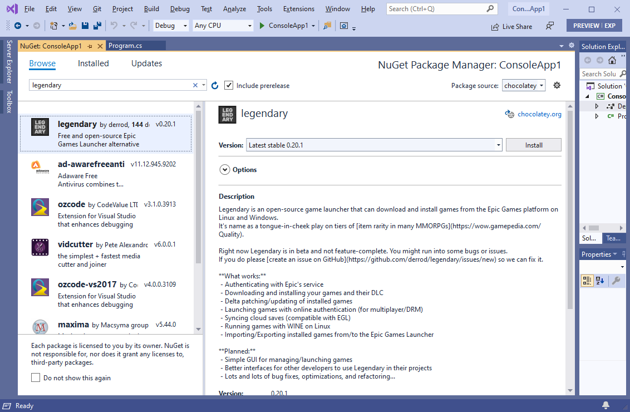Click the New Project toolbar icon

(x=53, y=26)
